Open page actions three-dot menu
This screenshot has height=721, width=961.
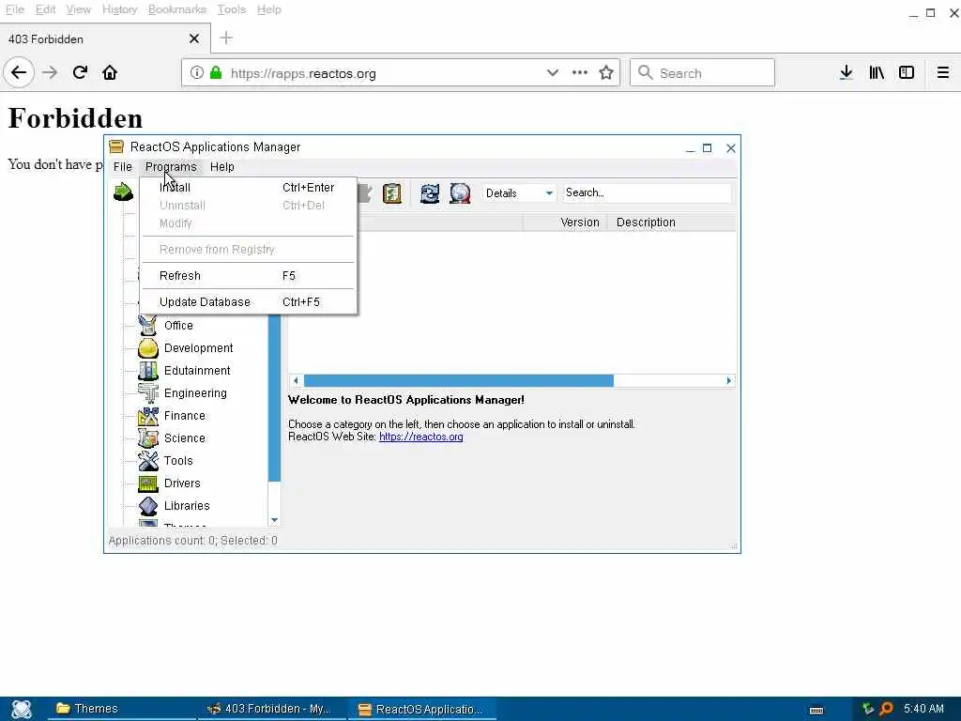coord(579,73)
